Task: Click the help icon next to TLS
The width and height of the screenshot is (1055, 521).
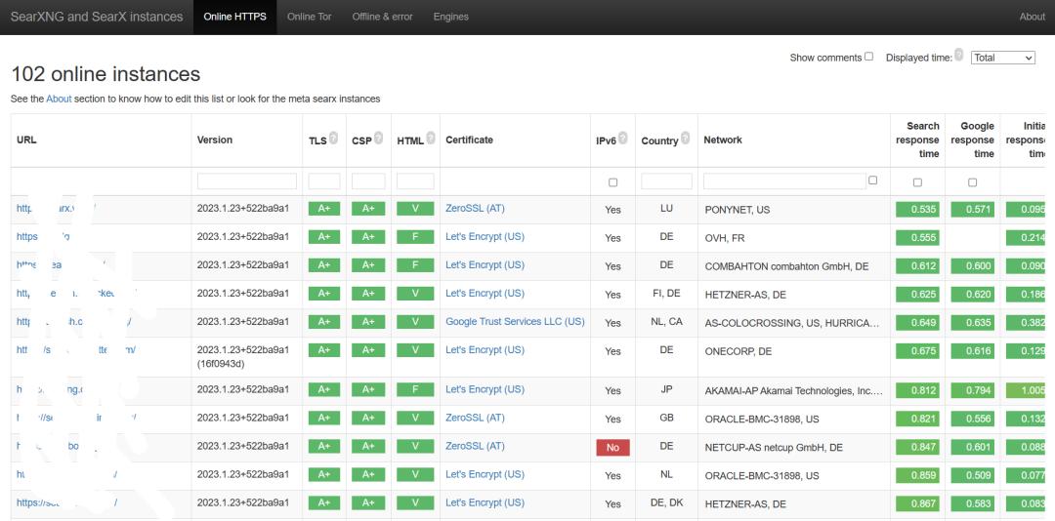Action: pyautogui.click(x=334, y=140)
